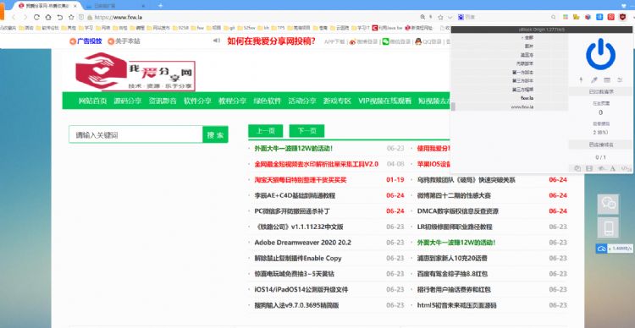Viewport: 635px width, 328px height.
Task: Open the uBlock dashboard sliders icon
Action: point(620,80)
